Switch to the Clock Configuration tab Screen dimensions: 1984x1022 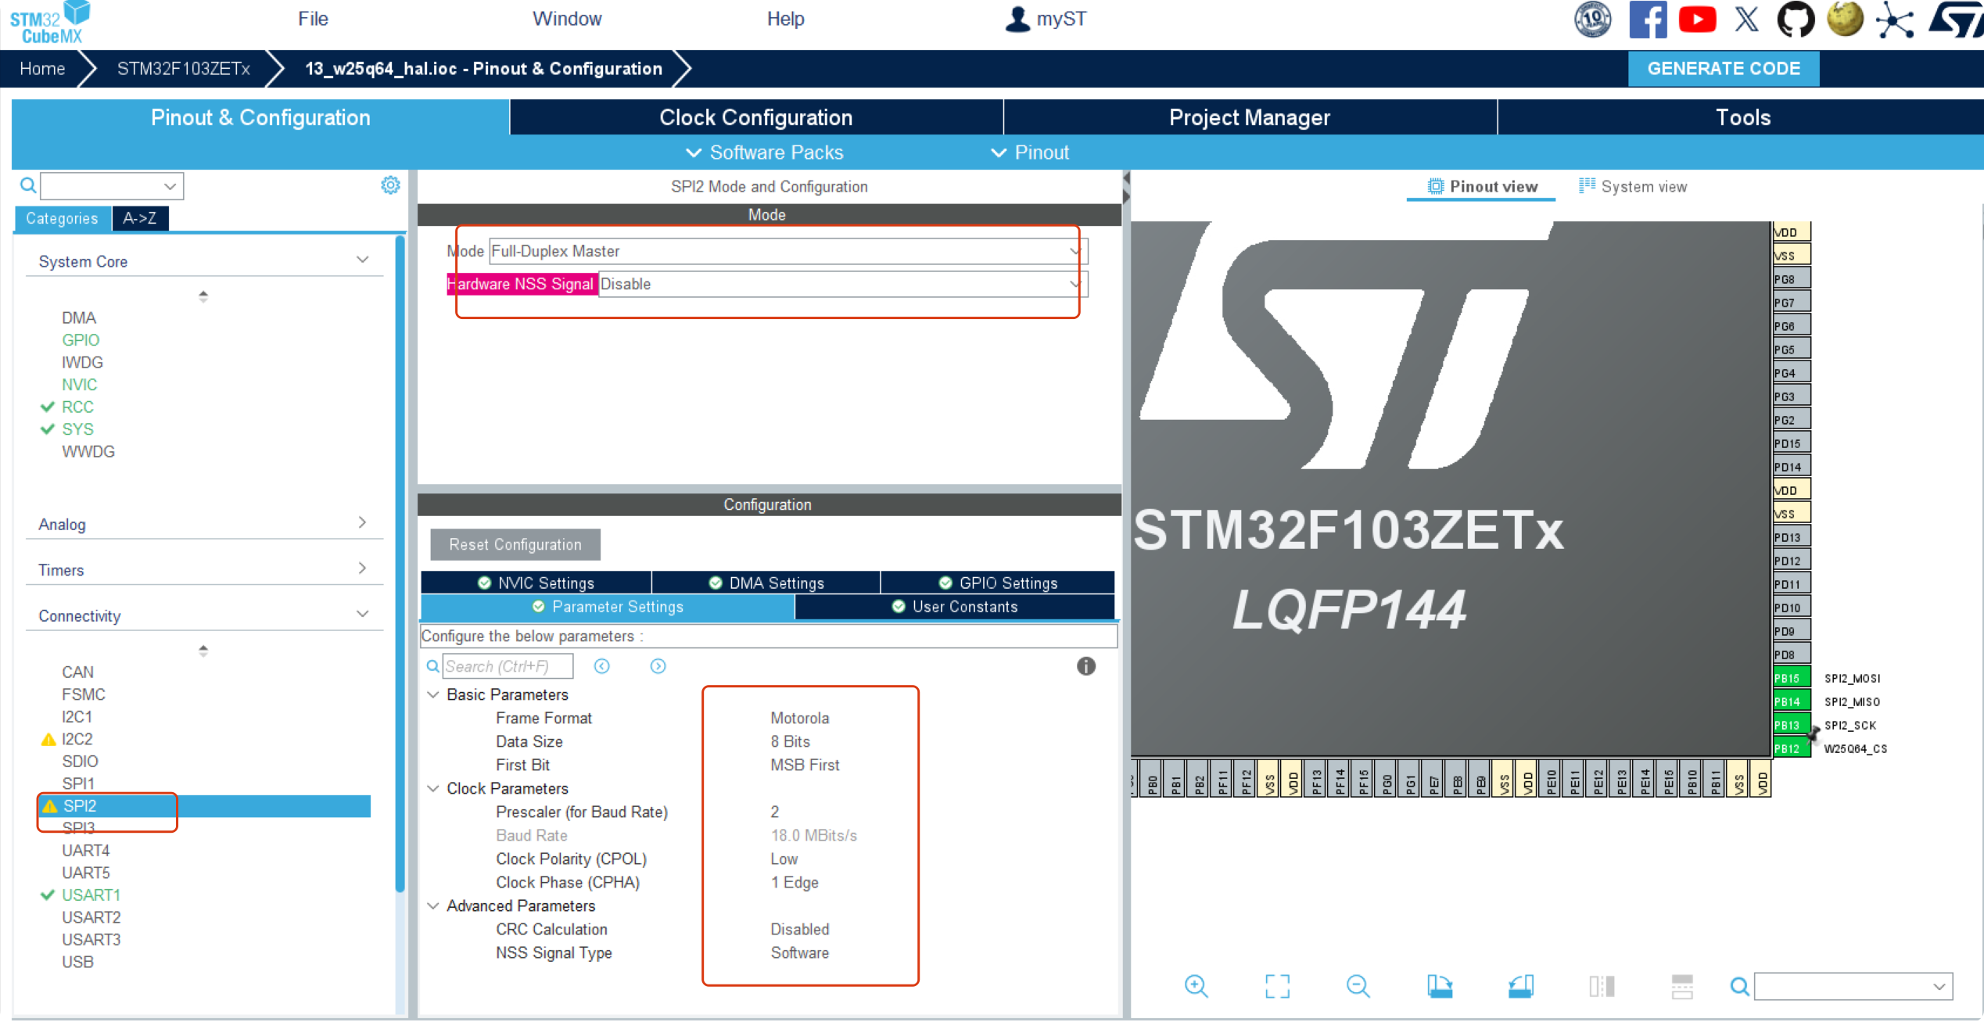pos(755,117)
